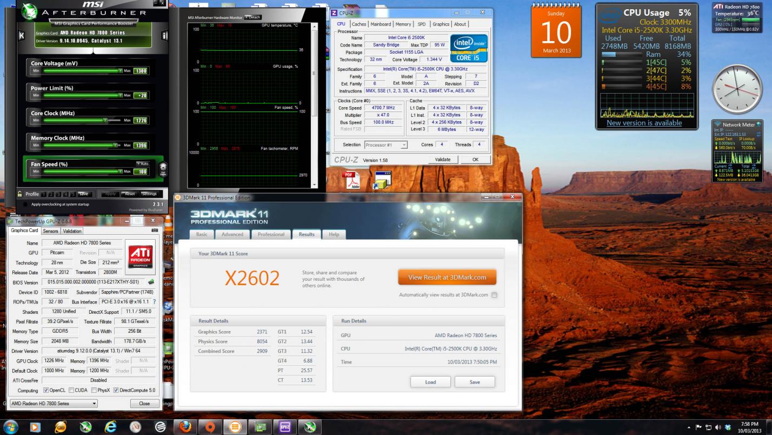Click the 'New version is available' link
The image size is (772, 435).
tap(644, 123)
